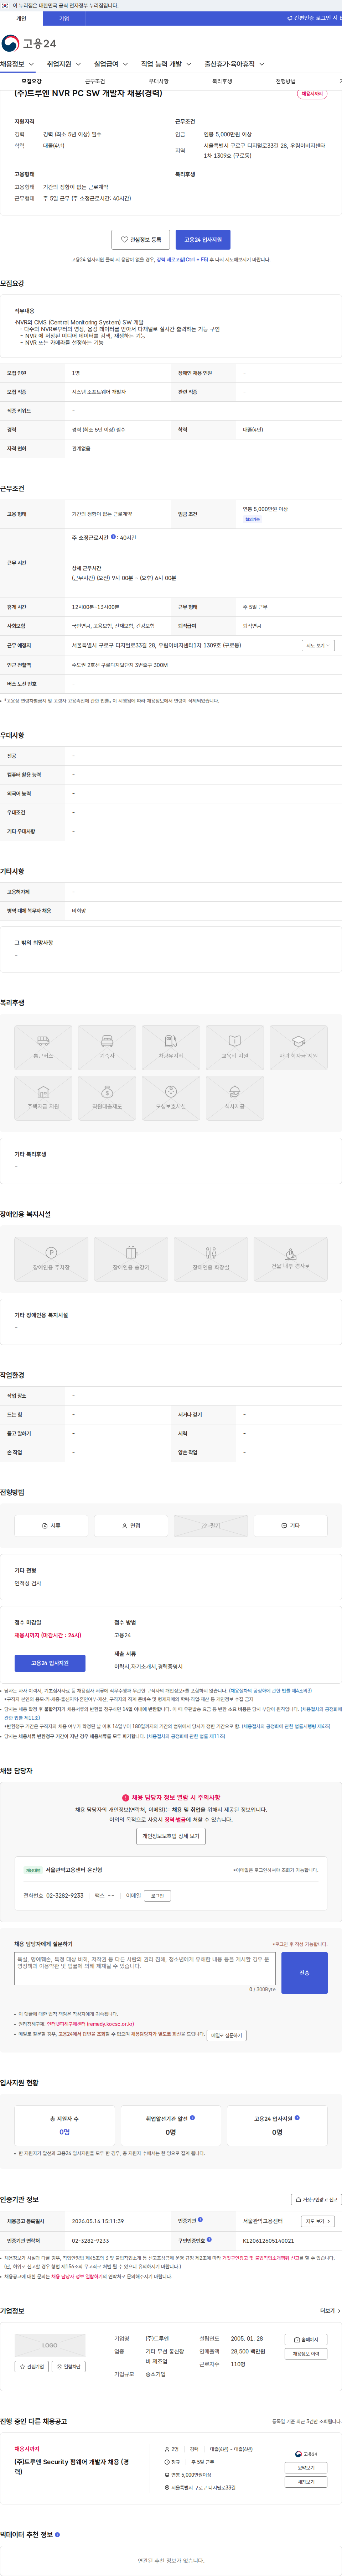Click the 서류 screening step card
Viewport: 342px width, 2576px height.
[x=51, y=1525]
